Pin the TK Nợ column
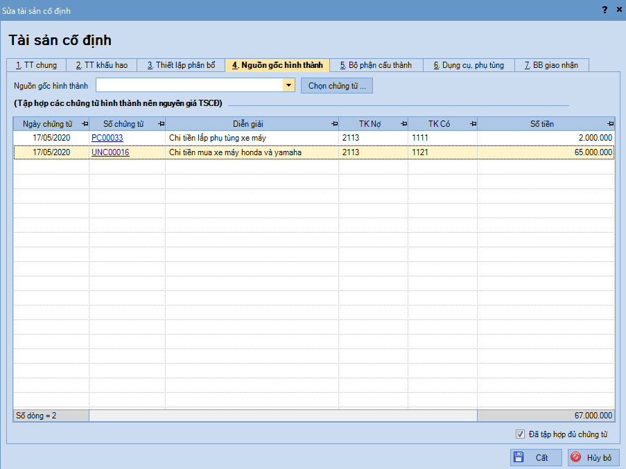 (403, 124)
